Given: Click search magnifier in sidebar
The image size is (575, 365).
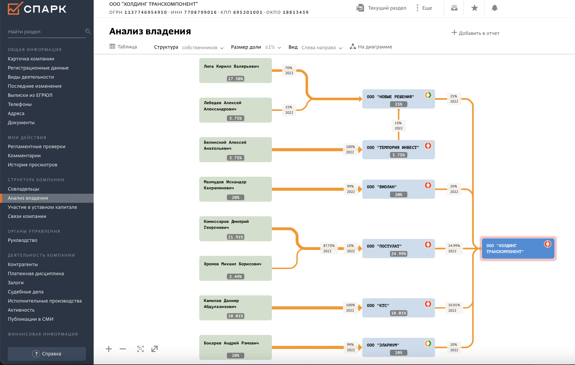Looking at the screenshot, I should click(88, 32).
